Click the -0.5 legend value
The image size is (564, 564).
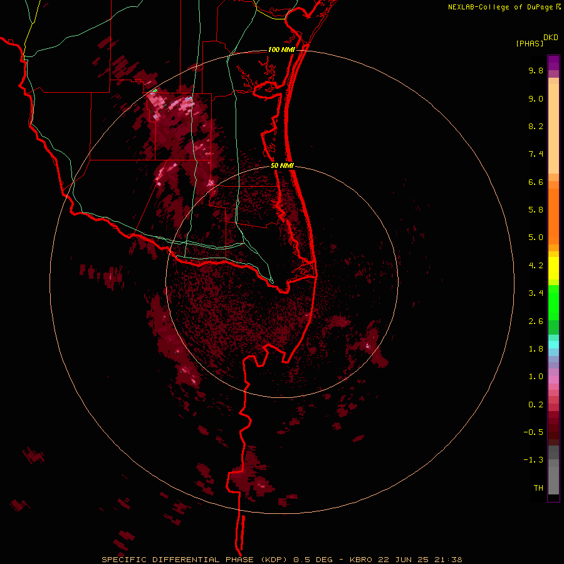533,432
